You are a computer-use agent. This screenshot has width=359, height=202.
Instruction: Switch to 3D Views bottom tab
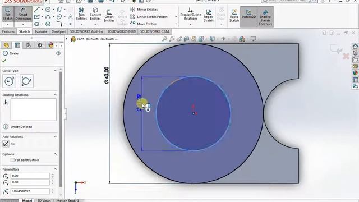pos(44,200)
